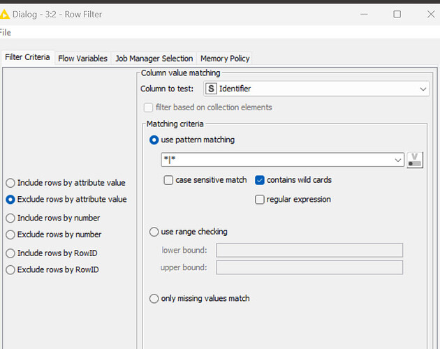The height and width of the screenshot is (349, 440).
Task: Choose the use range checking radio button
Action: point(154,232)
